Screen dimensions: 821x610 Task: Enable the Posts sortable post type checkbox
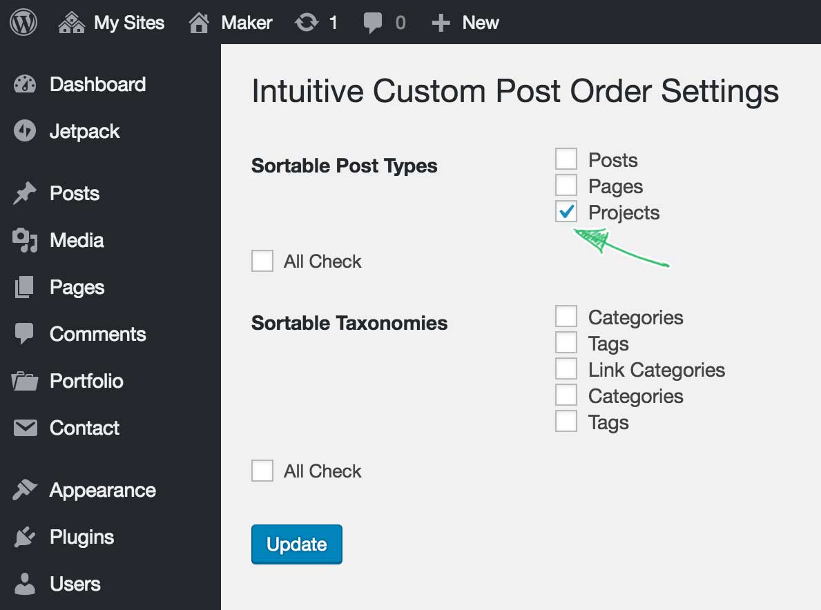pyautogui.click(x=566, y=159)
